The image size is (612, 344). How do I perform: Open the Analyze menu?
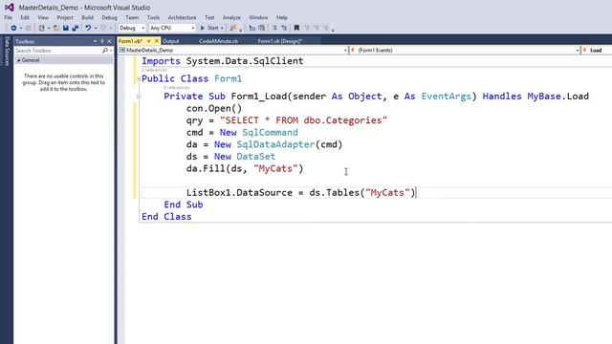click(x=231, y=17)
